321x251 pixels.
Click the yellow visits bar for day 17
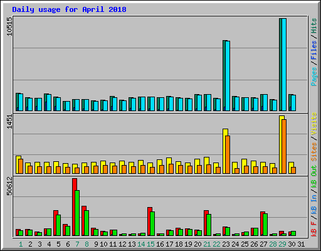coord(169,166)
